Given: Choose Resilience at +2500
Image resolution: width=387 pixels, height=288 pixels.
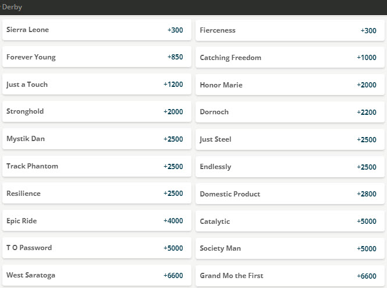Looking at the screenshot, I should pos(97,194).
